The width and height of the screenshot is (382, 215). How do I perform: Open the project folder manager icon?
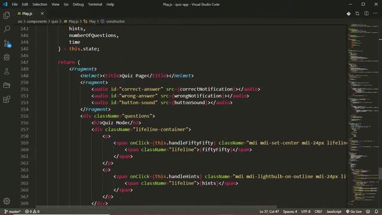click(x=7, y=85)
